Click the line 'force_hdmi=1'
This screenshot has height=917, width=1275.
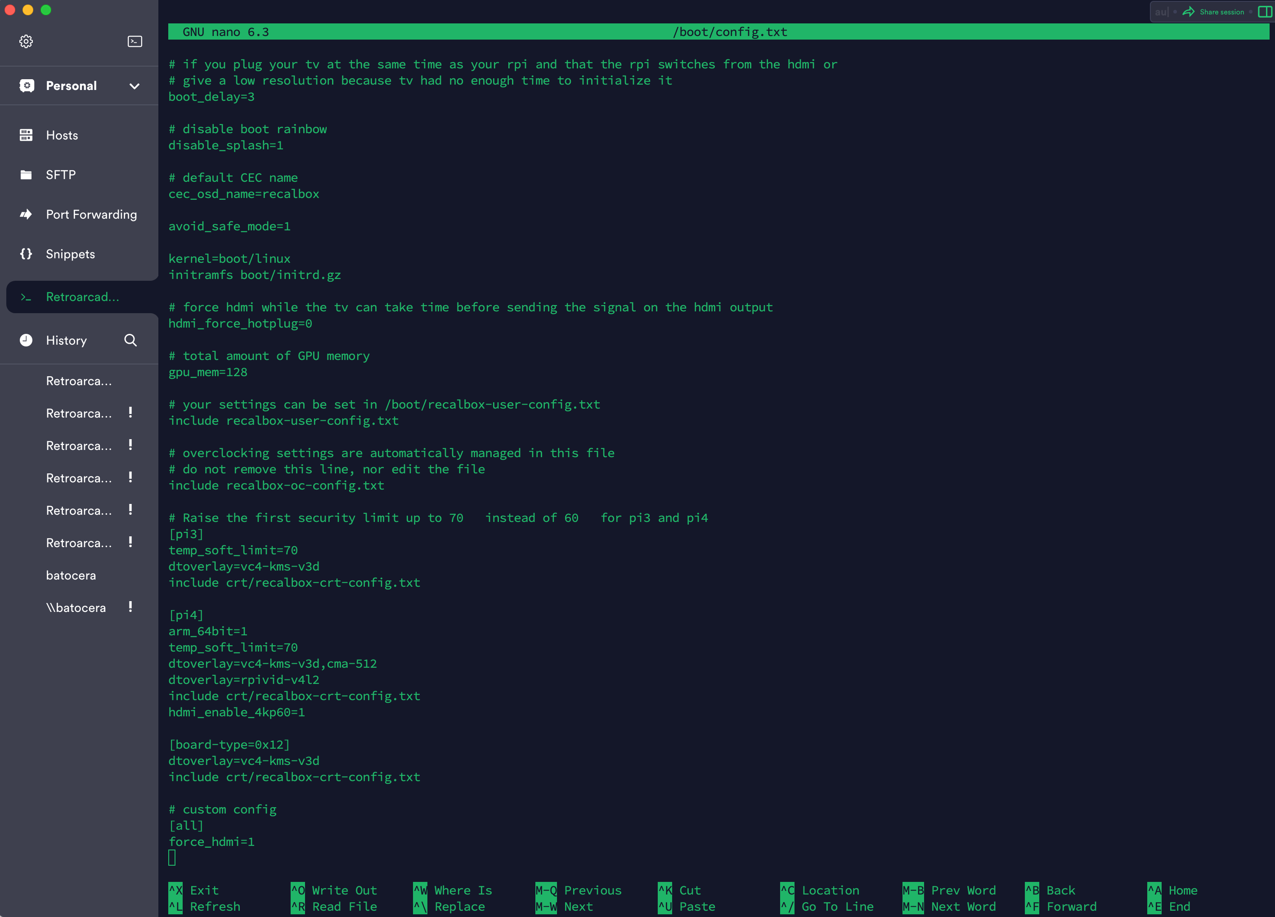[211, 842]
